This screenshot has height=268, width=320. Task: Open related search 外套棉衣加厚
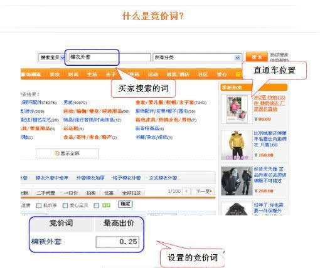90,178
